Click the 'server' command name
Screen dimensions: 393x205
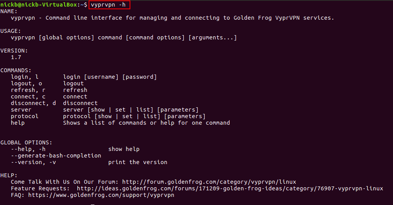click(21, 110)
